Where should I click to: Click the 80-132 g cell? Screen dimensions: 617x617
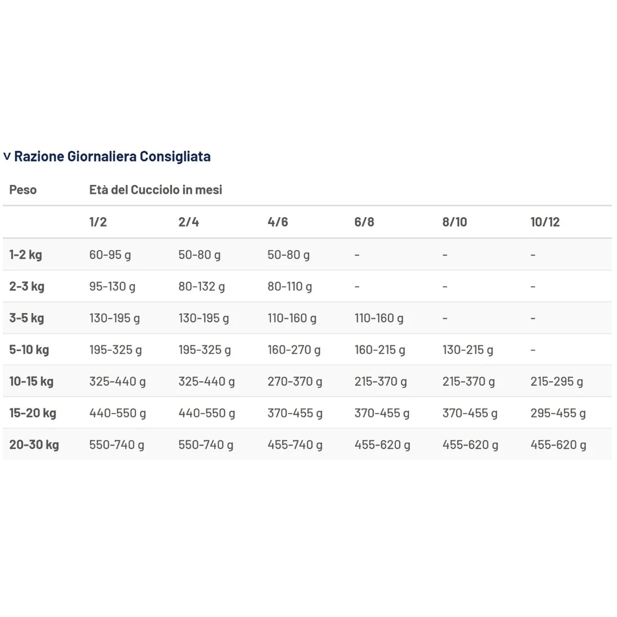(x=202, y=286)
